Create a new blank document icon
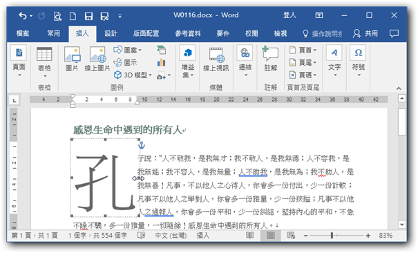The width and height of the screenshot is (418, 253). pos(73,17)
